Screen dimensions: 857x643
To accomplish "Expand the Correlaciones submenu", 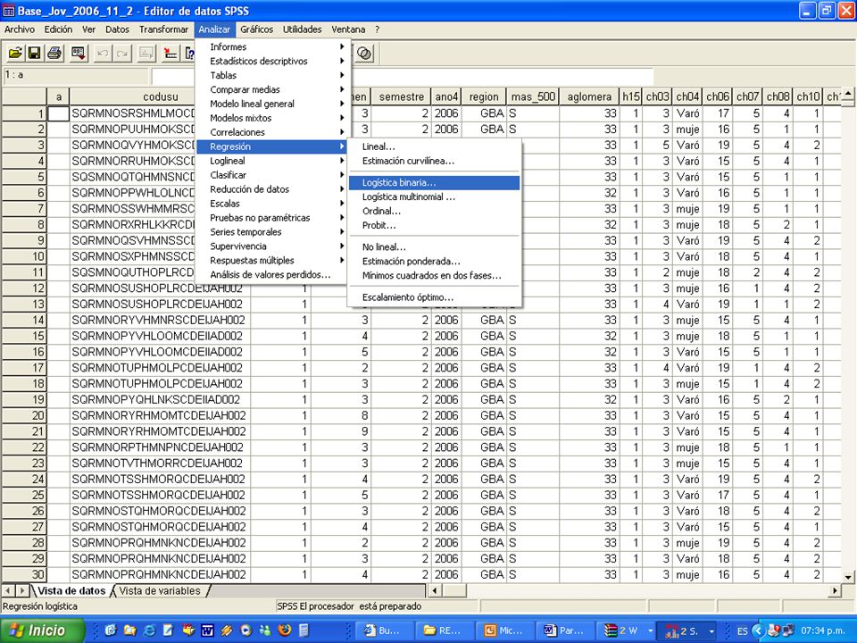I will click(x=271, y=132).
